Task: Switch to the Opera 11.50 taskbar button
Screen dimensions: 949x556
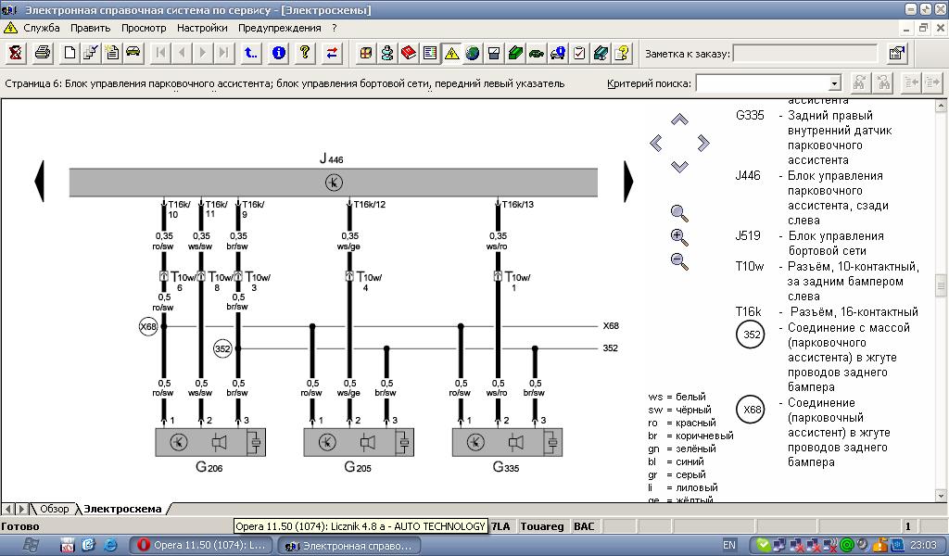Action: point(201,545)
